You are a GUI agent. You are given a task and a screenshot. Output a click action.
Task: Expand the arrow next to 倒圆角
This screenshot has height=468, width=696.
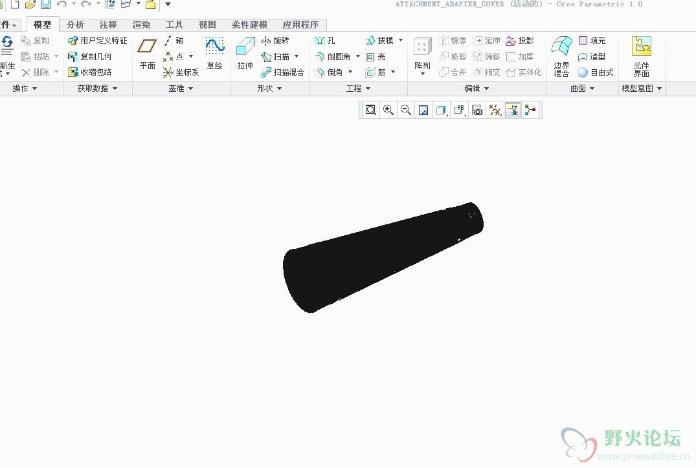click(x=358, y=56)
